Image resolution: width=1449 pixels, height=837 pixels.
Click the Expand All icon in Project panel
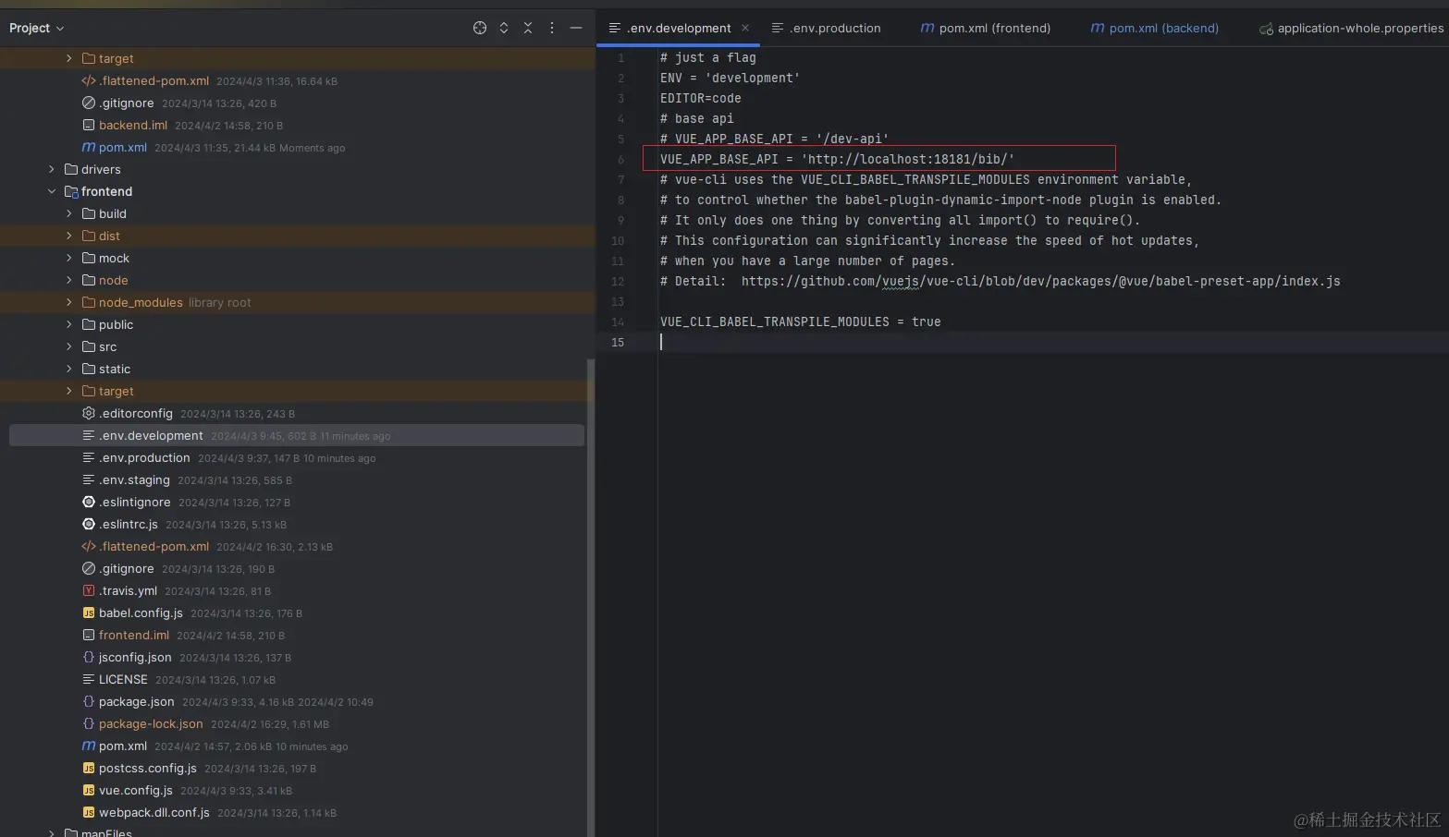click(x=504, y=28)
